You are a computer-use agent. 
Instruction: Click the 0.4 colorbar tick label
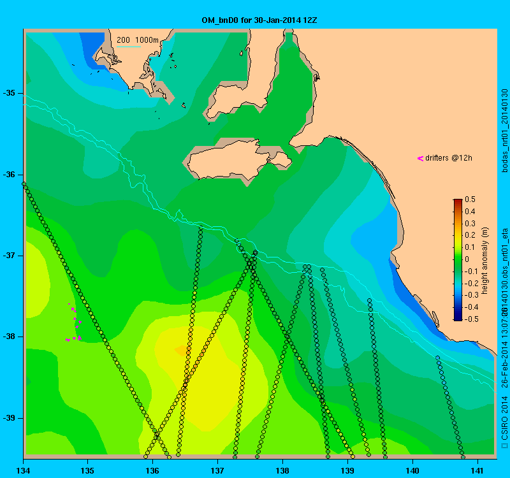pyautogui.click(x=470, y=212)
